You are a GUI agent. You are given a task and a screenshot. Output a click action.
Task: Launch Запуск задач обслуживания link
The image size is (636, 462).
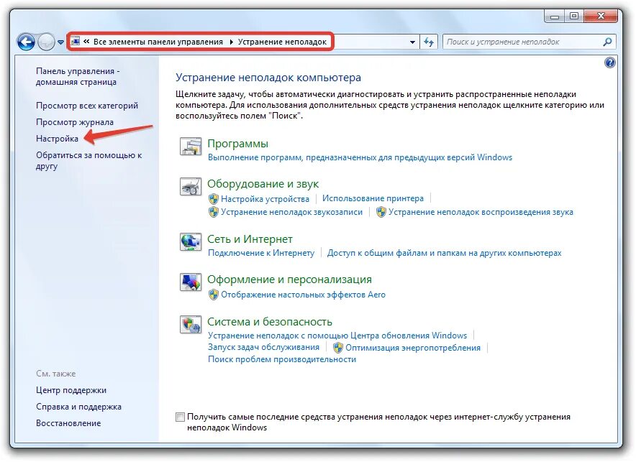[x=263, y=348]
